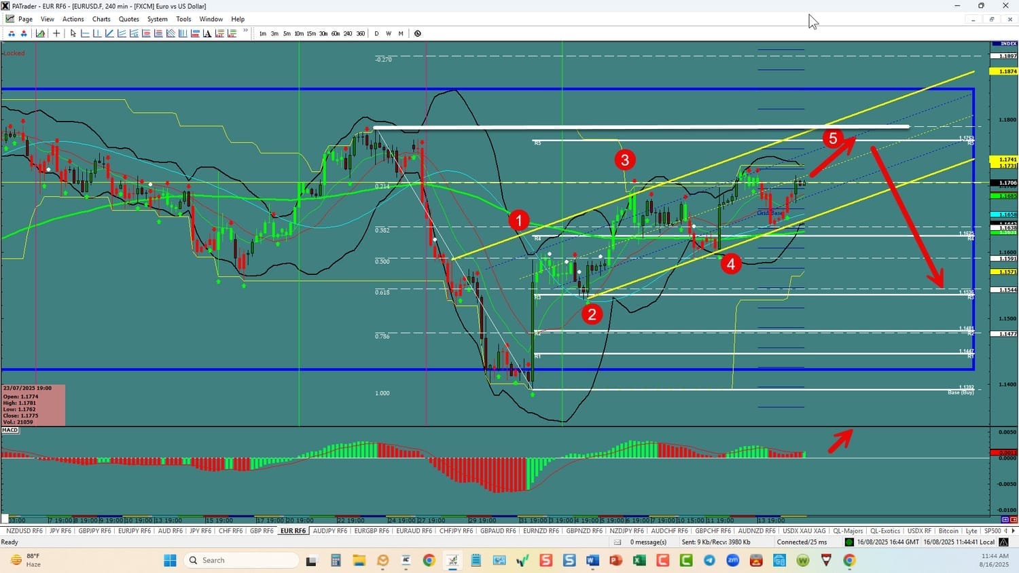Switch to the AUDJPY RF6 tab

[330, 531]
